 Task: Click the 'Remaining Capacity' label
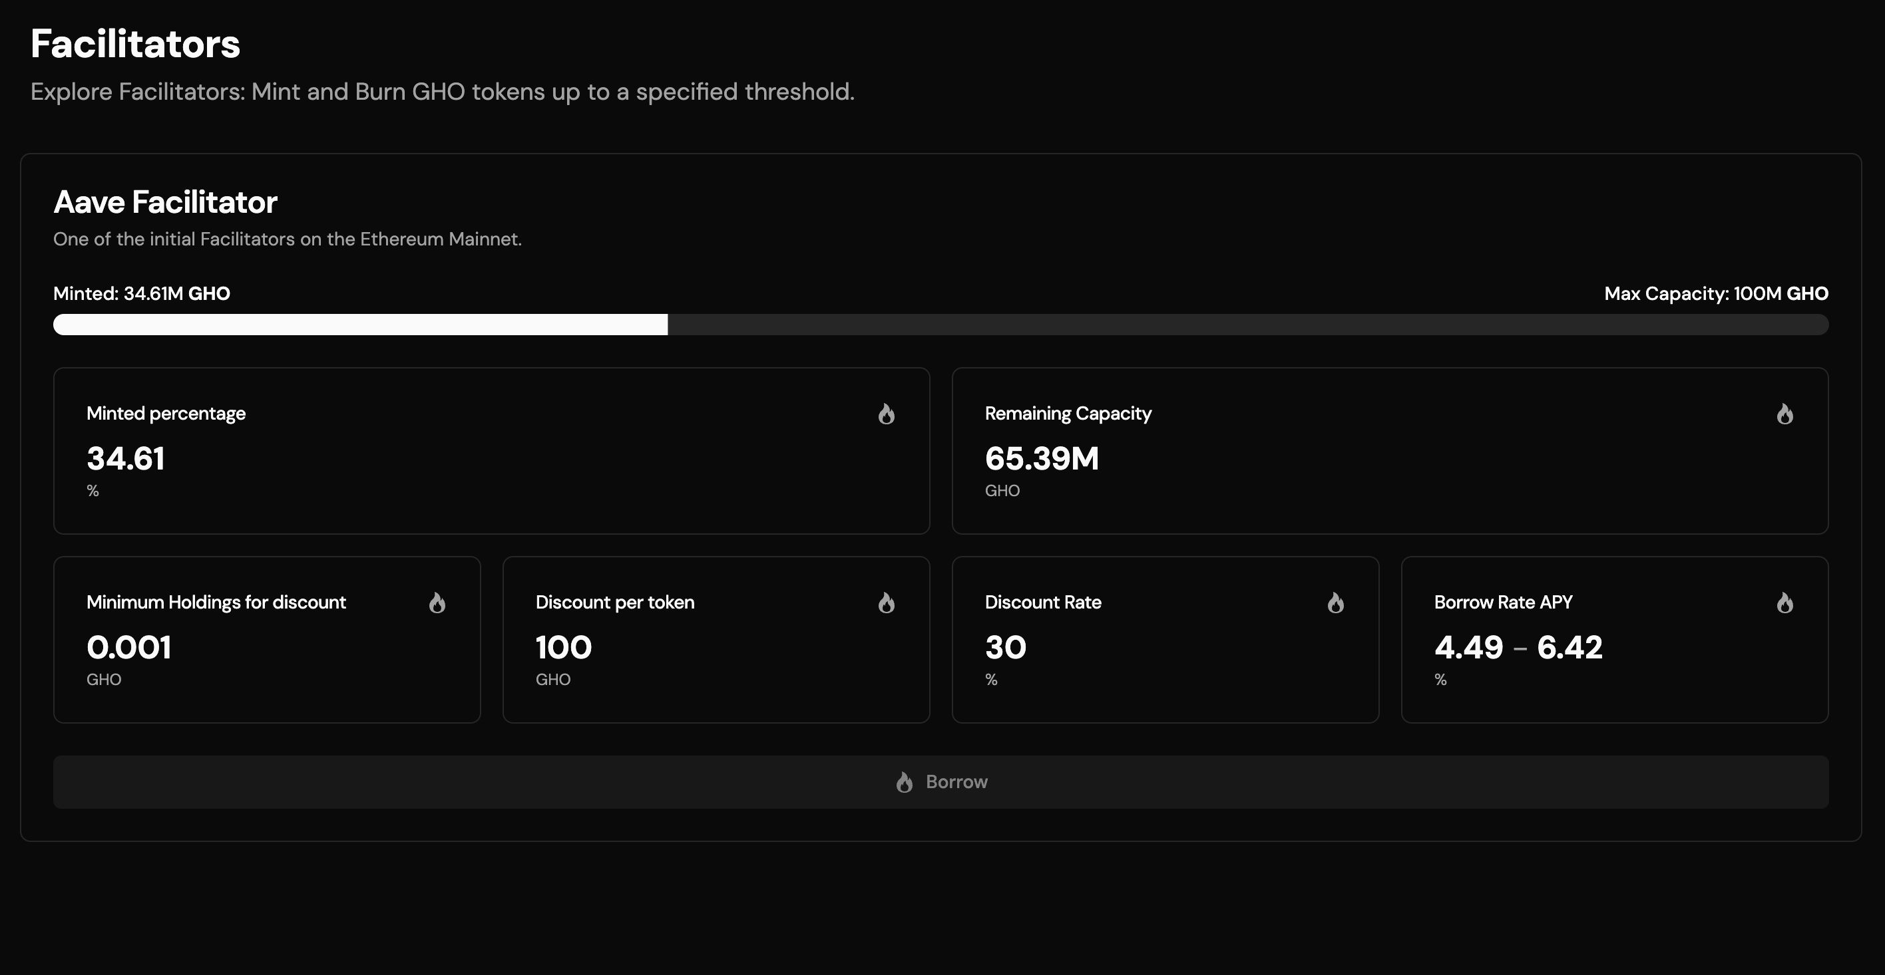tap(1068, 413)
